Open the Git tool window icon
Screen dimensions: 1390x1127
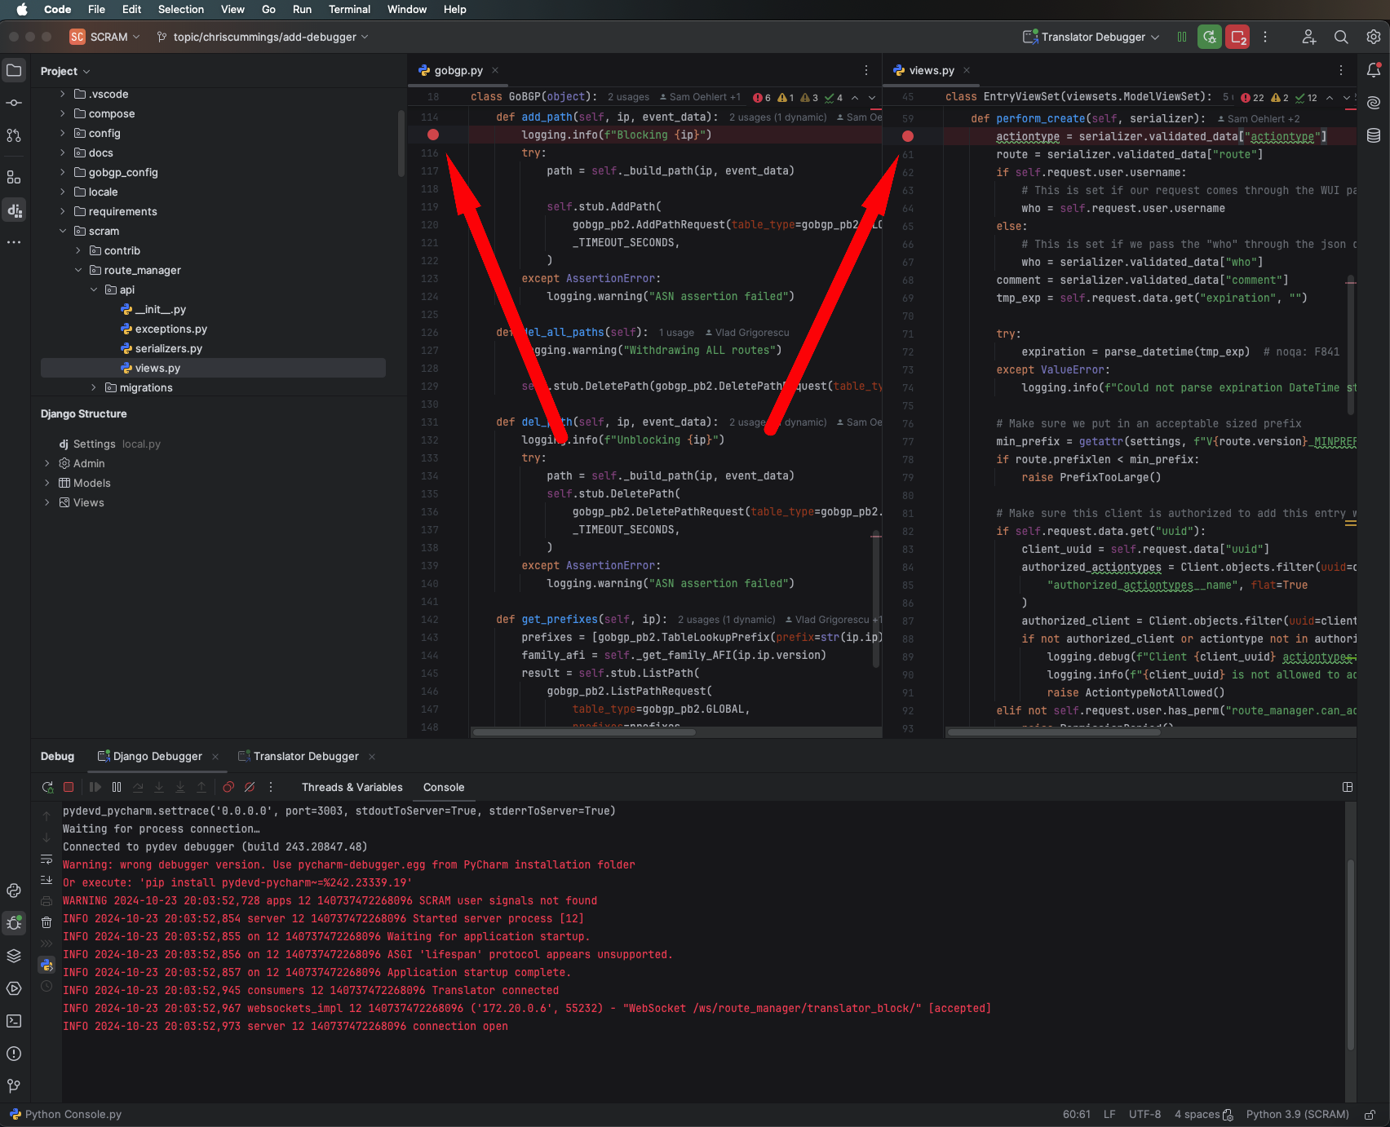coord(14,1086)
